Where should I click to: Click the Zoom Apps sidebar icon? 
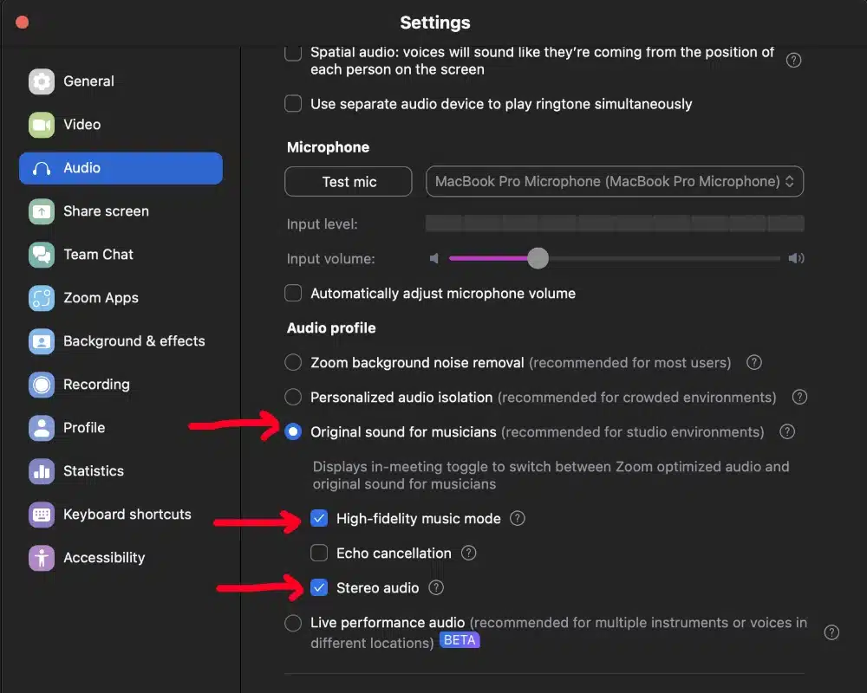41,298
